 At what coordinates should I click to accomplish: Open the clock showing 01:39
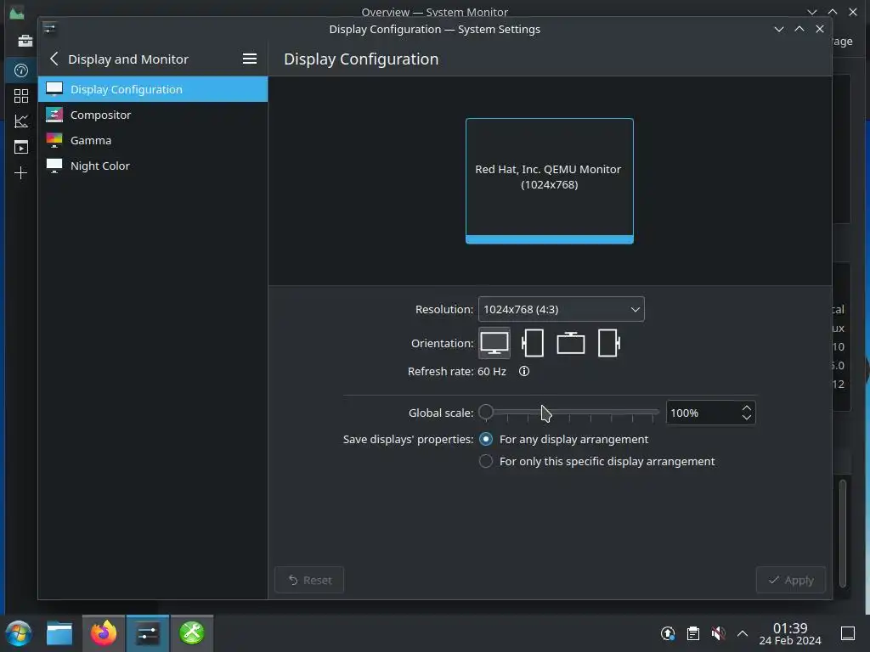790,633
